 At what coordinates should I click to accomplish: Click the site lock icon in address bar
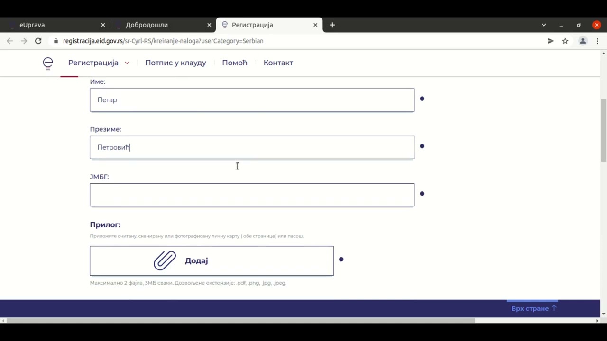coord(56,41)
